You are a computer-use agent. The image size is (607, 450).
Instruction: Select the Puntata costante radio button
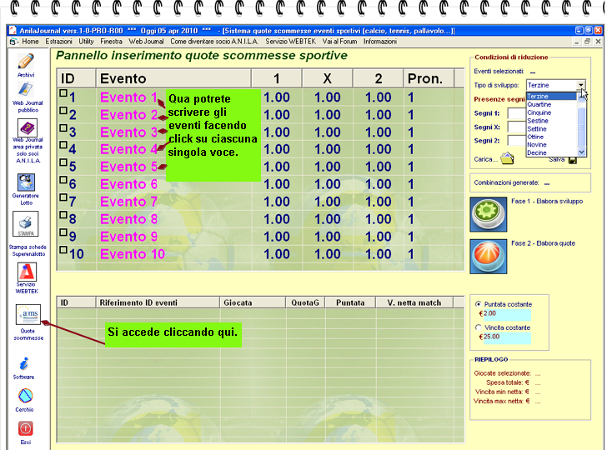coord(478,304)
